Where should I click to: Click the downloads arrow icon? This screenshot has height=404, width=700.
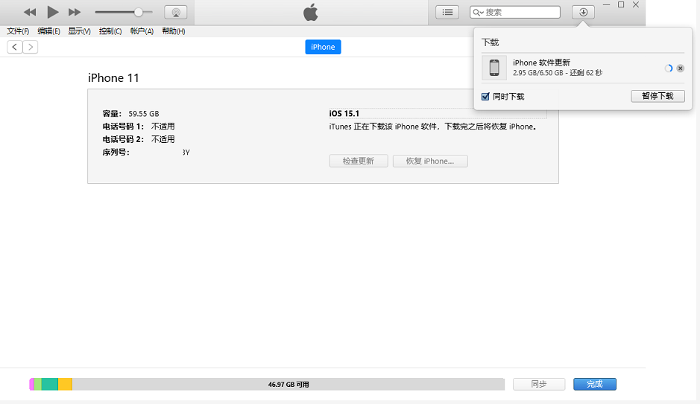(x=583, y=12)
